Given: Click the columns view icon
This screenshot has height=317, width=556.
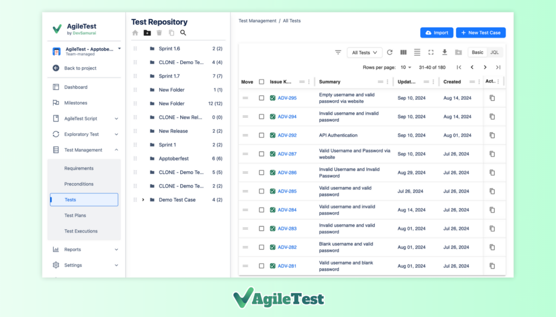Looking at the screenshot, I should pyautogui.click(x=403, y=53).
